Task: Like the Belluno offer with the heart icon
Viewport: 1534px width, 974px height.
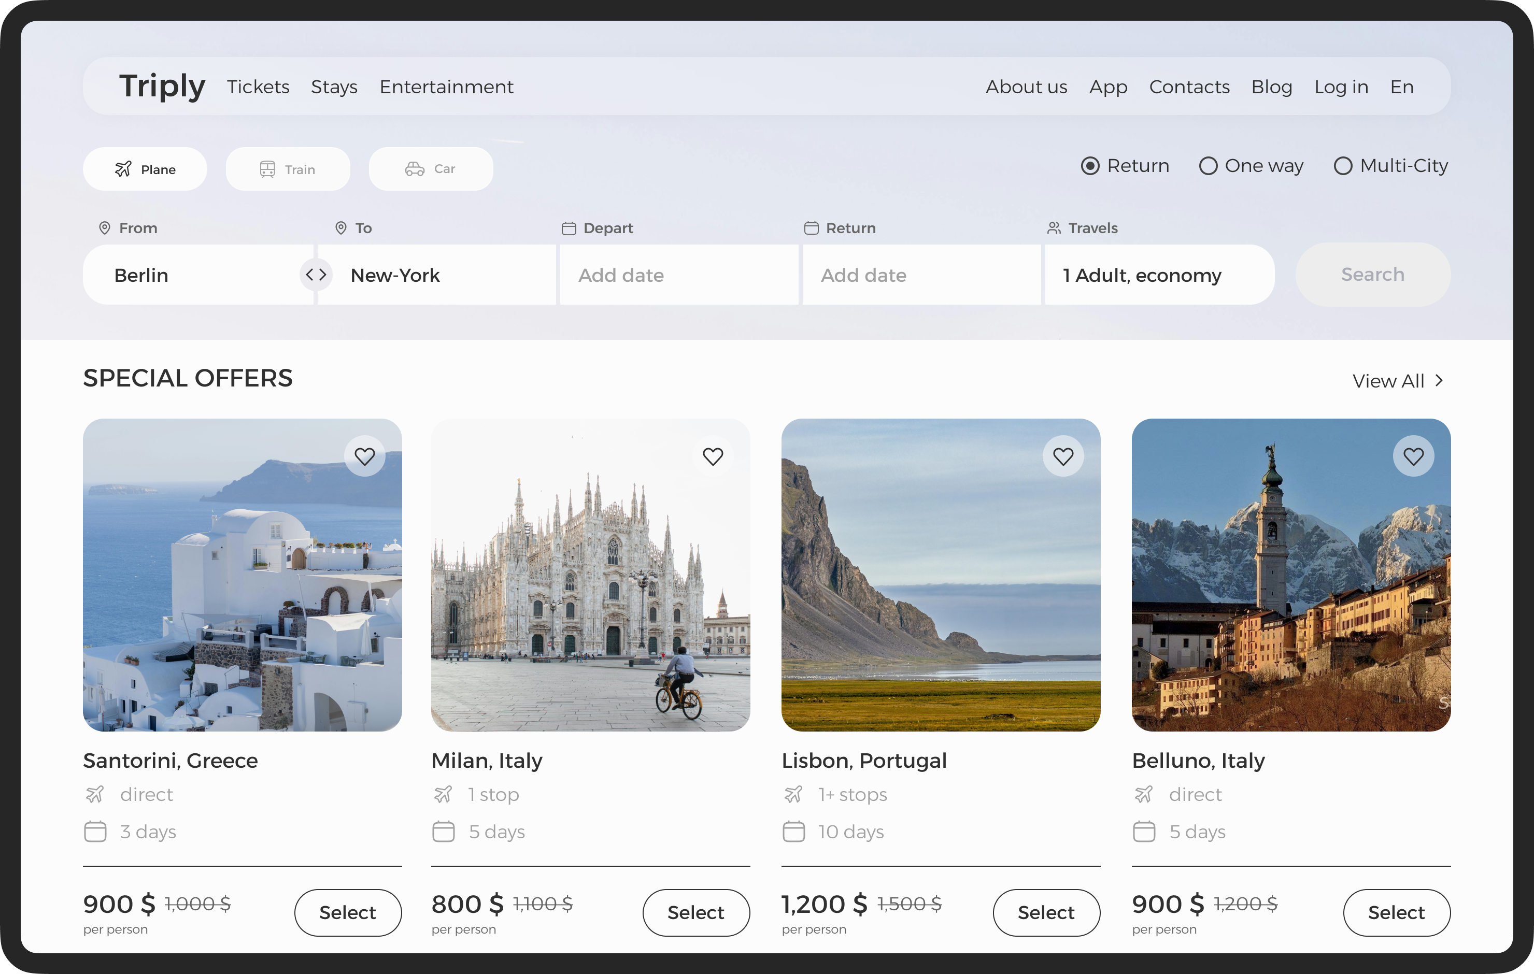Action: (x=1413, y=456)
